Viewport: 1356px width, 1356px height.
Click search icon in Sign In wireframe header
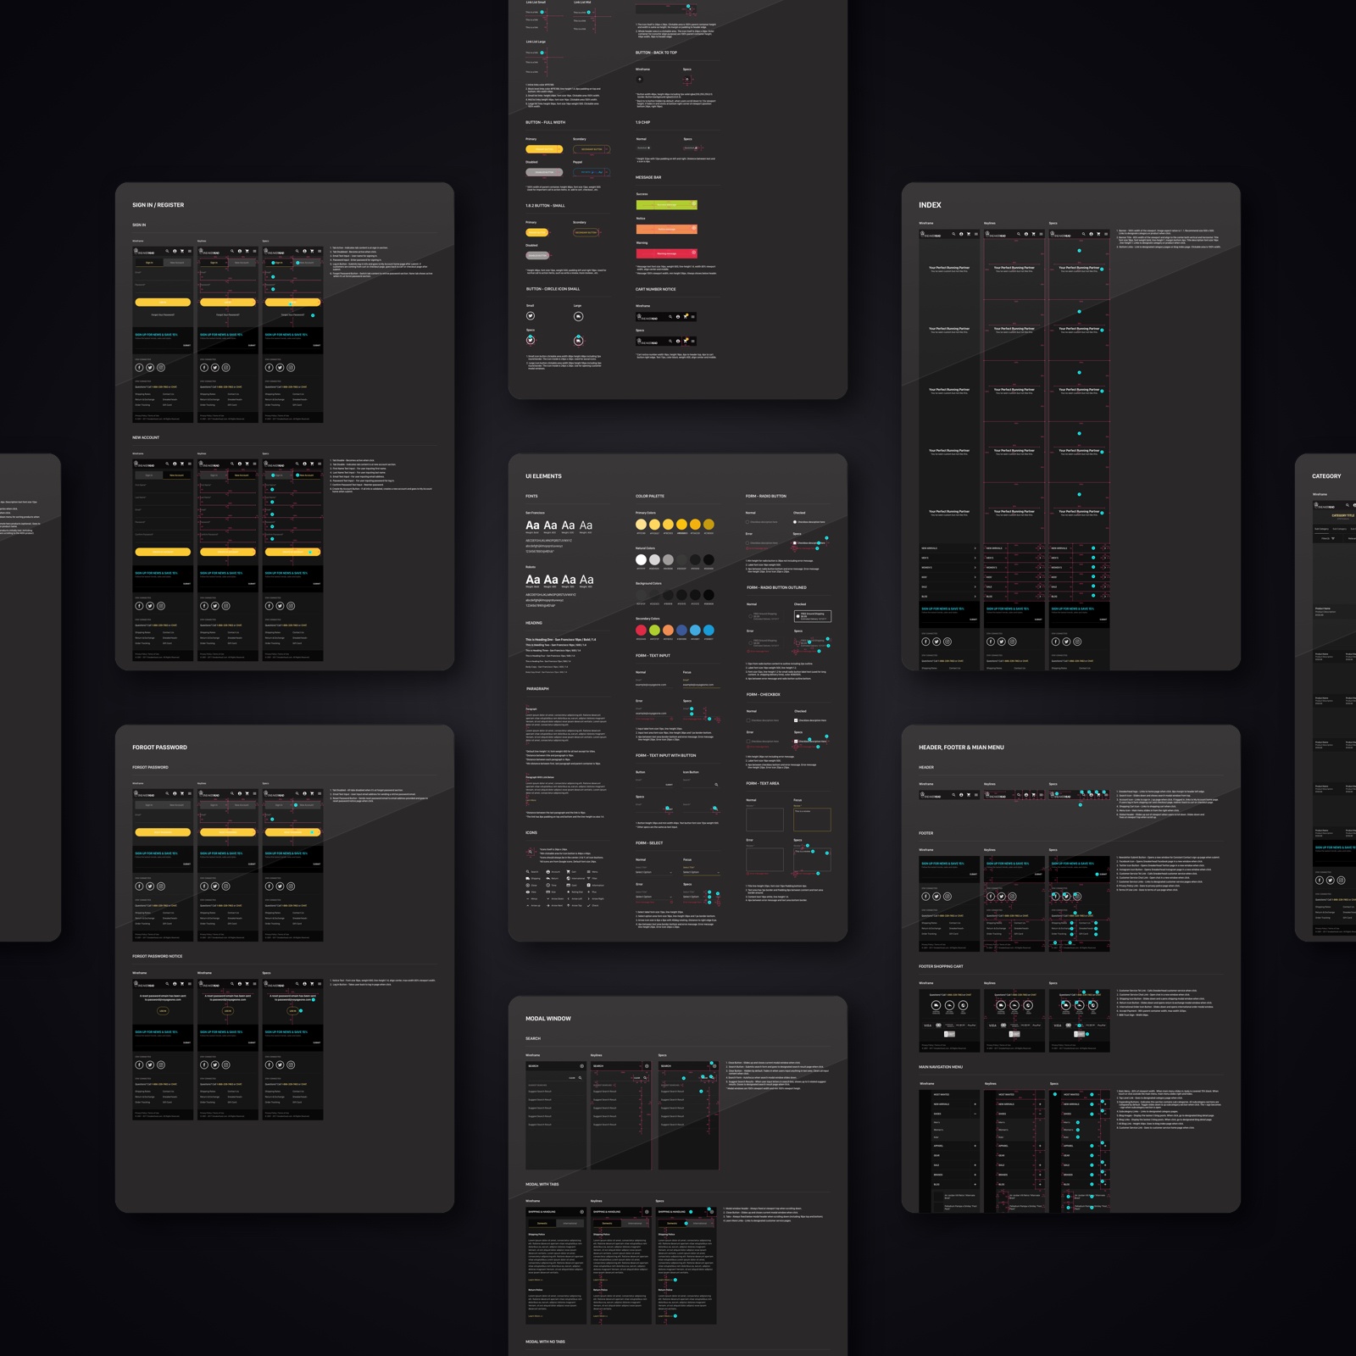coord(167,251)
